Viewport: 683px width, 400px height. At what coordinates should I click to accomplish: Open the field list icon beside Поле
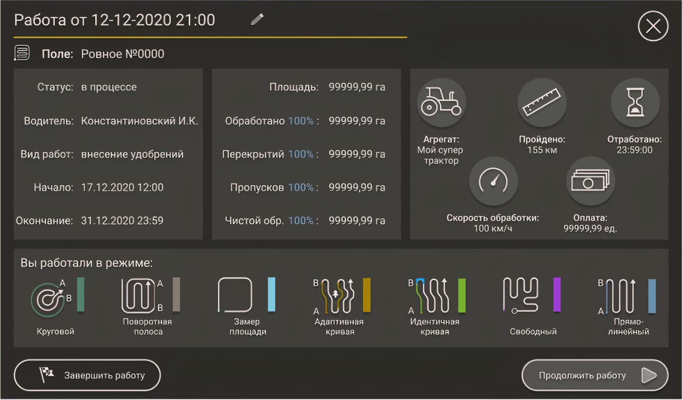pos(22,53)
